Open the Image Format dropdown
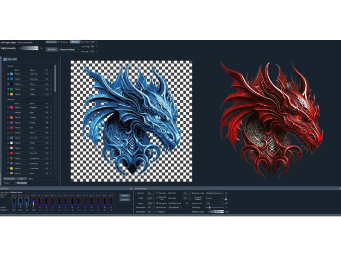 (x=214, y=203)
